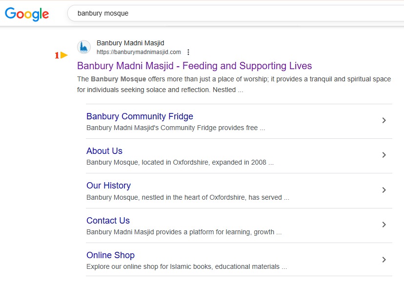The image size is (404, 283).
Task: Open "Banbury Madni Masjid - Feeding and Supporting Lives"
Action: click(x=194, y=66)
